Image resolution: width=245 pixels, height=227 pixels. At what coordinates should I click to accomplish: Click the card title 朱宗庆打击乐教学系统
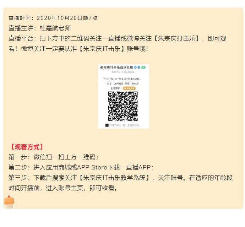116,68
